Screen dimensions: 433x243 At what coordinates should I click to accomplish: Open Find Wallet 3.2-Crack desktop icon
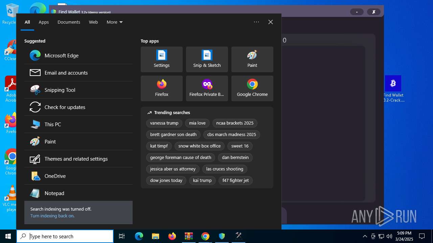393,89
